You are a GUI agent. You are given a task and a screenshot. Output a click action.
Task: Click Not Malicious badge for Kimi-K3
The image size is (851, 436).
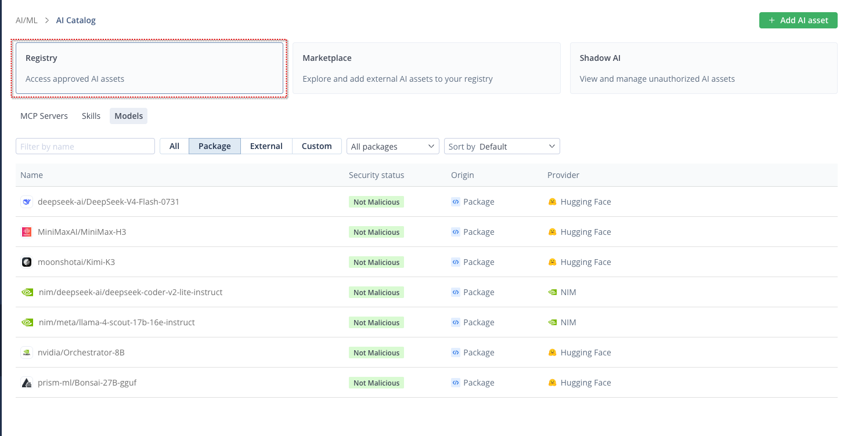[377, 262]
